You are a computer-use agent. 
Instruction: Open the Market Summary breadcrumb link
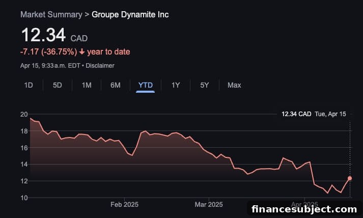pyautogui.click(x=51, y=15)
